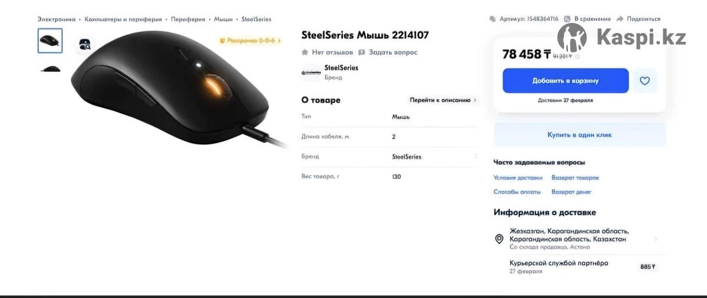
Task: Click the SteelSeries brand logo
Action: [x=311, y=72]
